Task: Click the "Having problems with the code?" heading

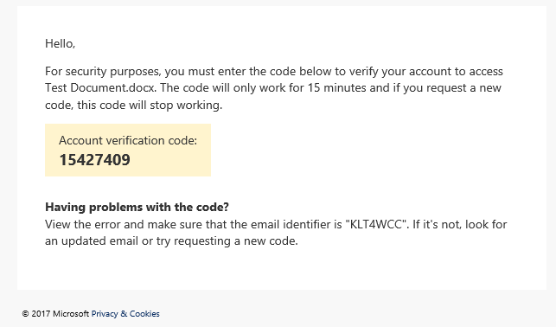Action: tap(137, 207)
